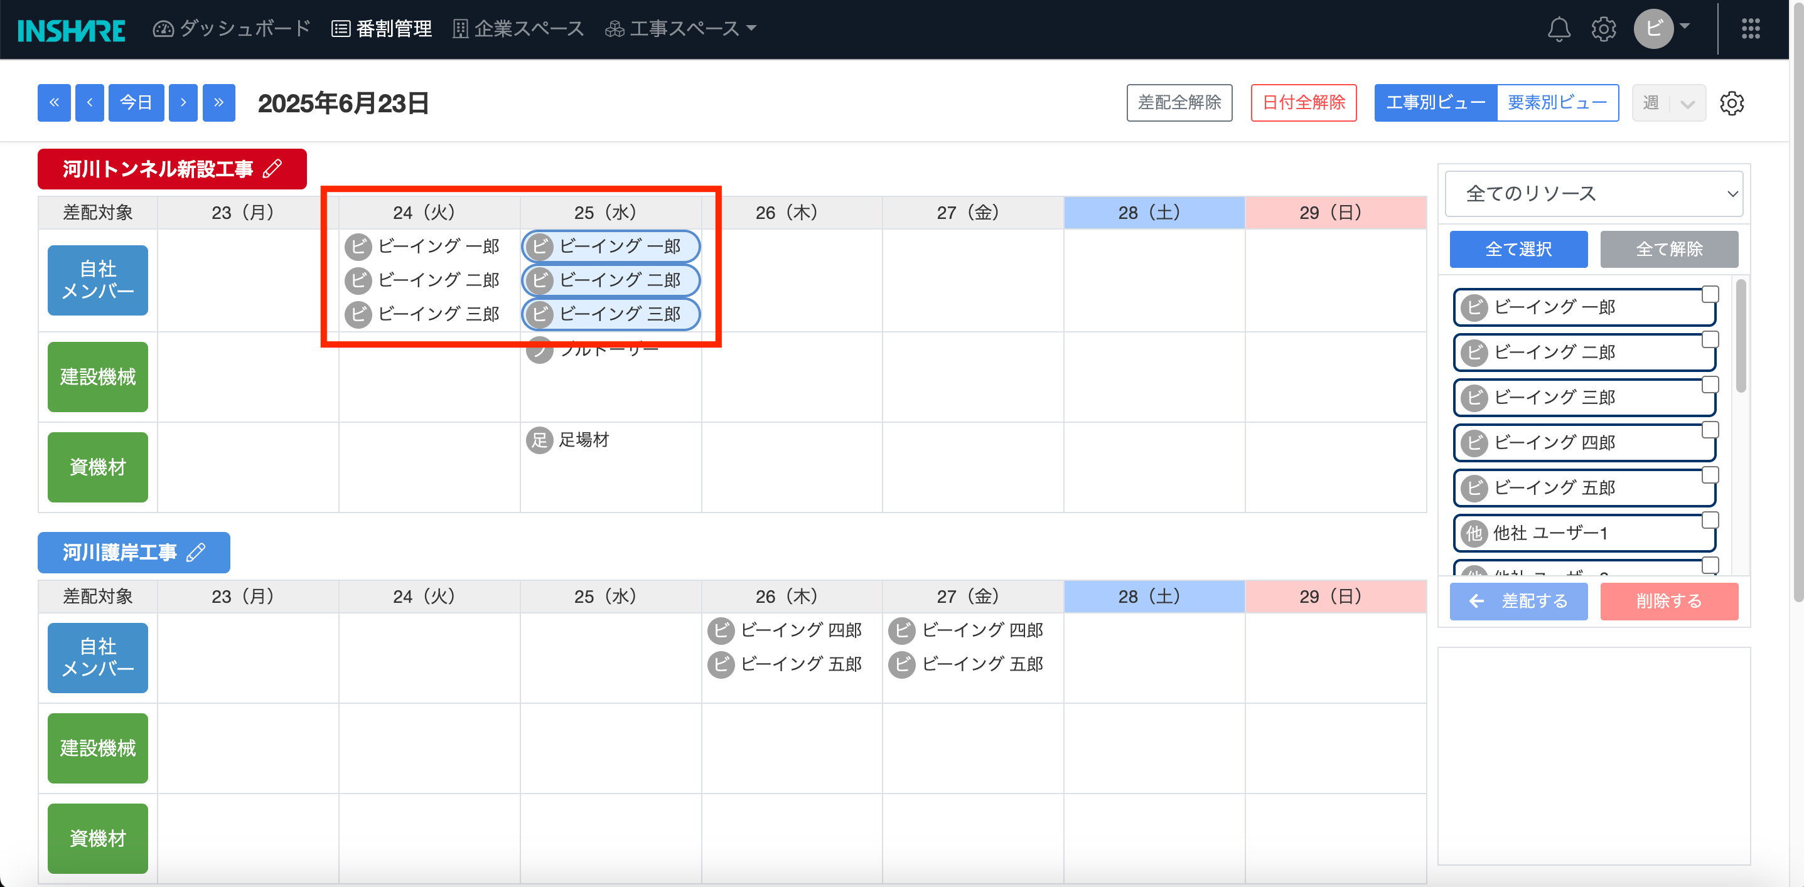Click the ビーイング 二郎 avatar on 24 (火)
This screenshot has height=887, width=1804.
pos(358,280)
